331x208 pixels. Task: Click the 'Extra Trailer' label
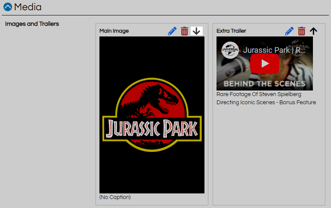coord(231,31)
